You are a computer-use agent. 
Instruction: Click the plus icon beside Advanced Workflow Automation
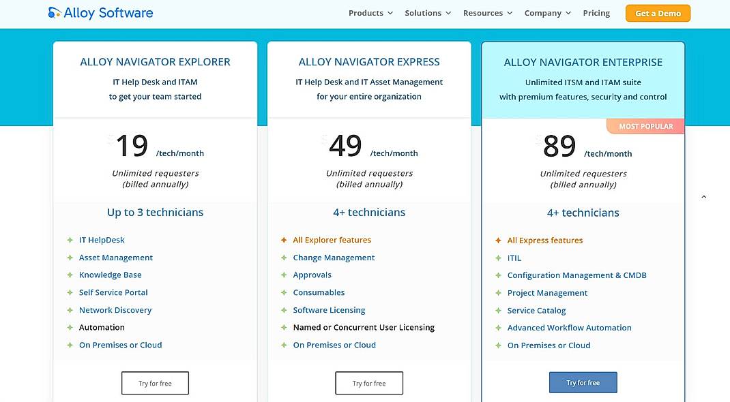click(x=498, y=328)
